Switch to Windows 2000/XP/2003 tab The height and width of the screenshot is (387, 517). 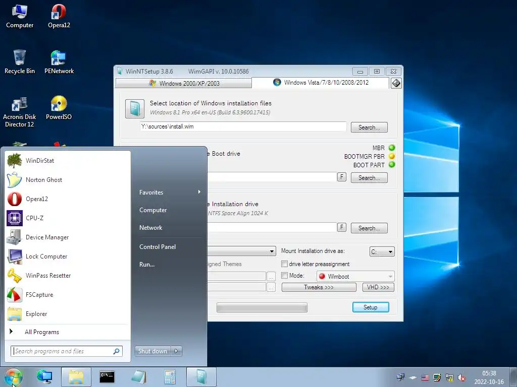point(184,83)
